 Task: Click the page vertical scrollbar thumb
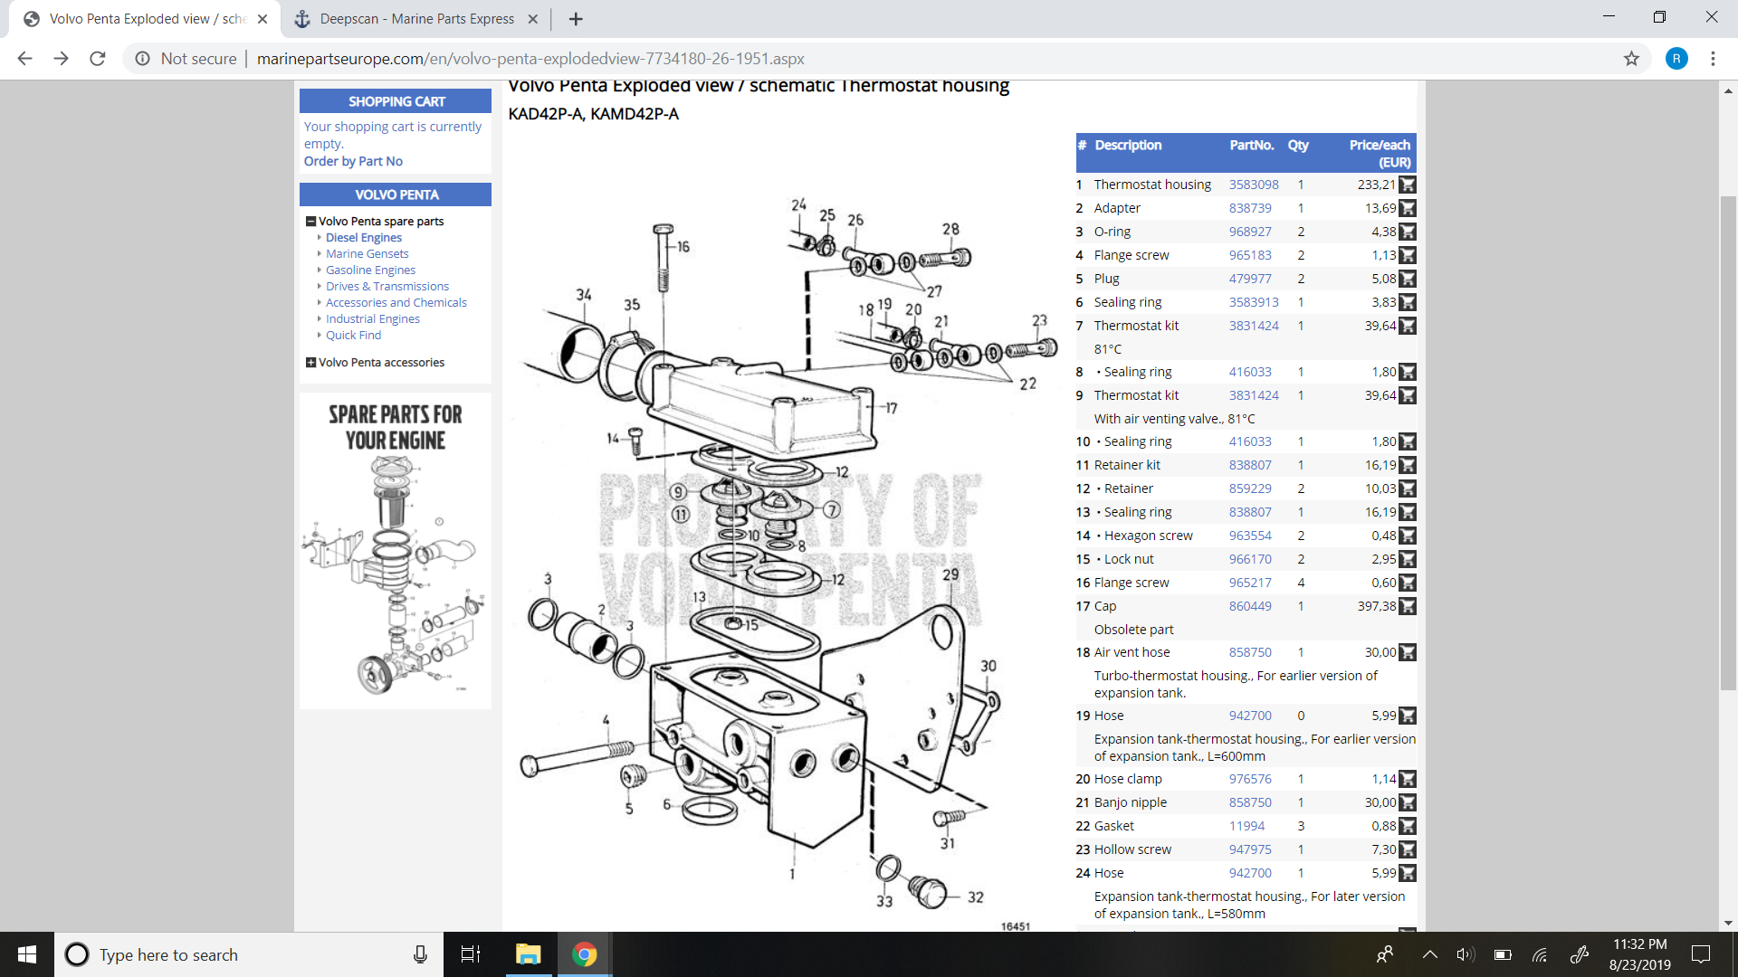(1728, 443)
